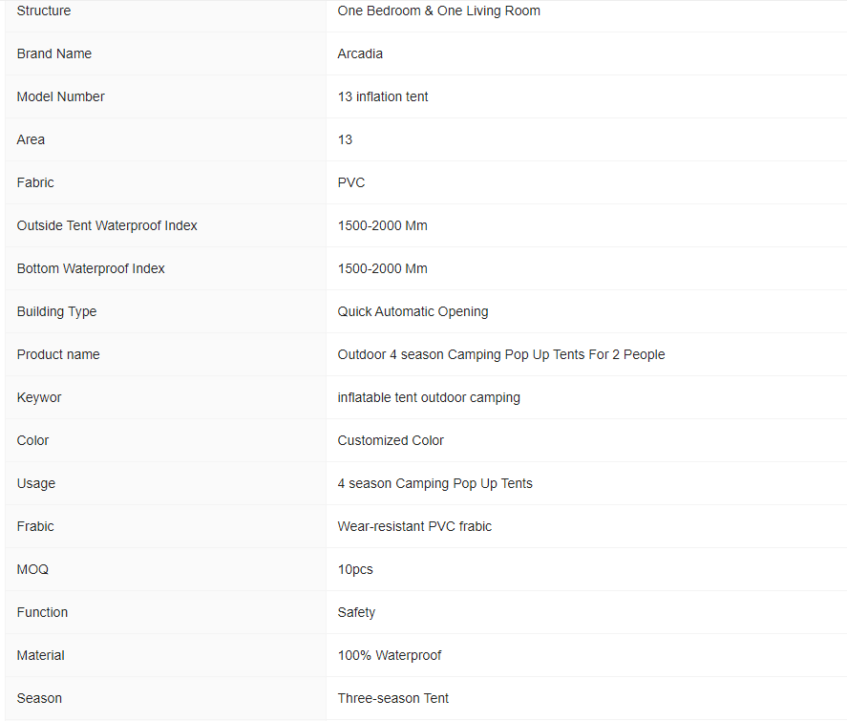
Task: Click the "inflatable tent outdoor camping" keyword value
Action: point(429,397)
